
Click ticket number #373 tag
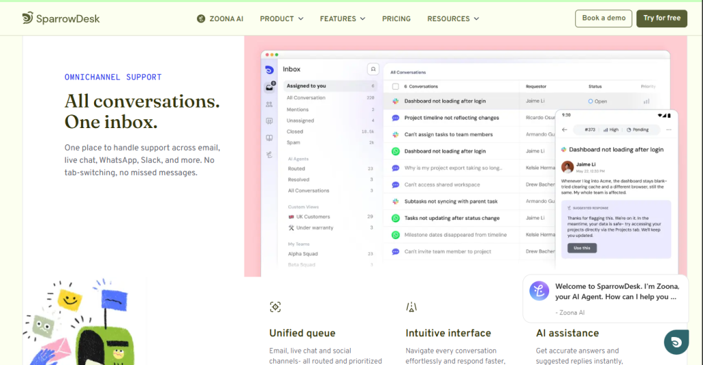[x=590, y=129]
